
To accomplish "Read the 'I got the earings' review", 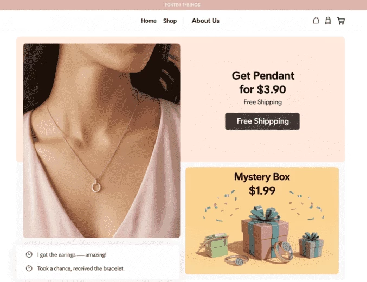I will (72, 254).
